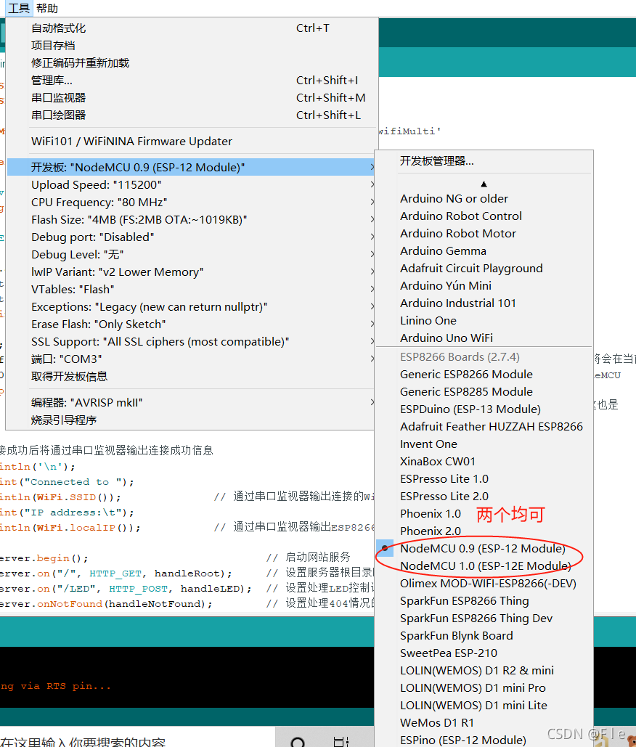This screenshot has width=636, height=747.
Task: Open 开发板管理器... boards manager
Action: click(x=484, y=161)
